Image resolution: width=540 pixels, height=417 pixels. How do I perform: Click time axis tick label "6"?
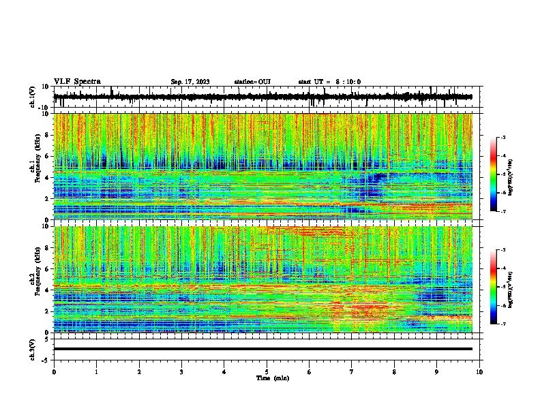tap(310, 372)
